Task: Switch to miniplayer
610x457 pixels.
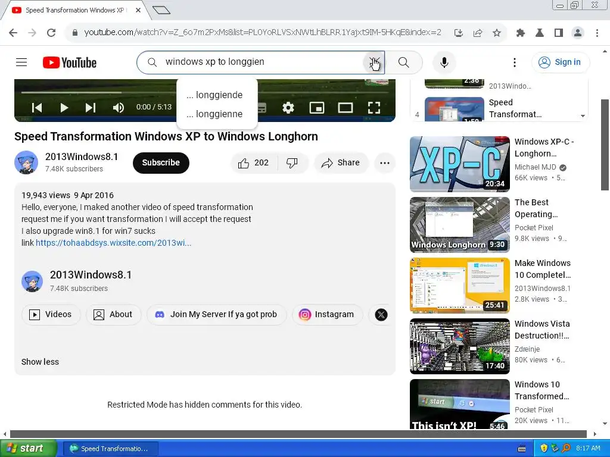Action: (x=317, y=107)
